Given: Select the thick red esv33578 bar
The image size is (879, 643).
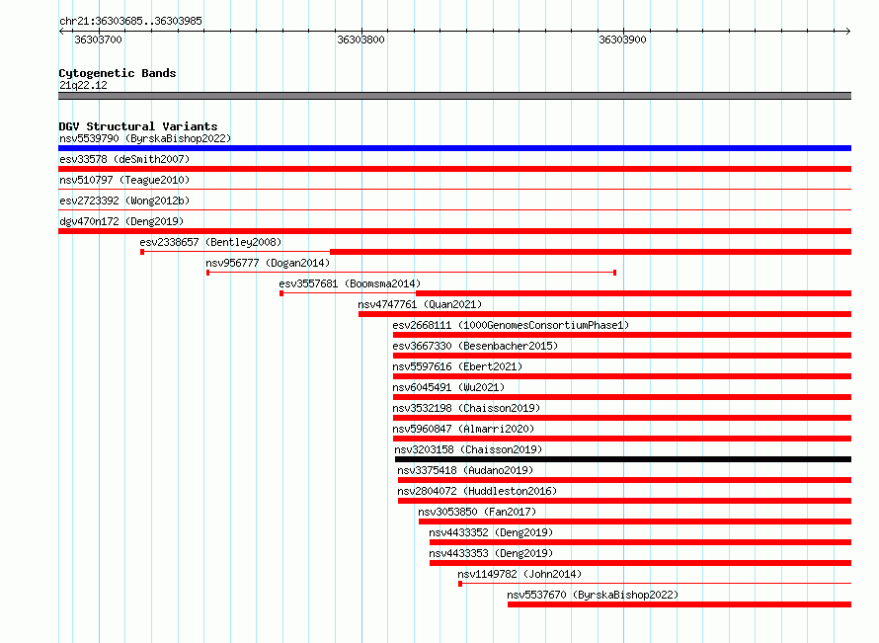Looking at the screenshot, I should click(x=454, y=169).
